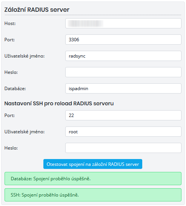Click the Heslo: label in SSH section

(11, 148)
